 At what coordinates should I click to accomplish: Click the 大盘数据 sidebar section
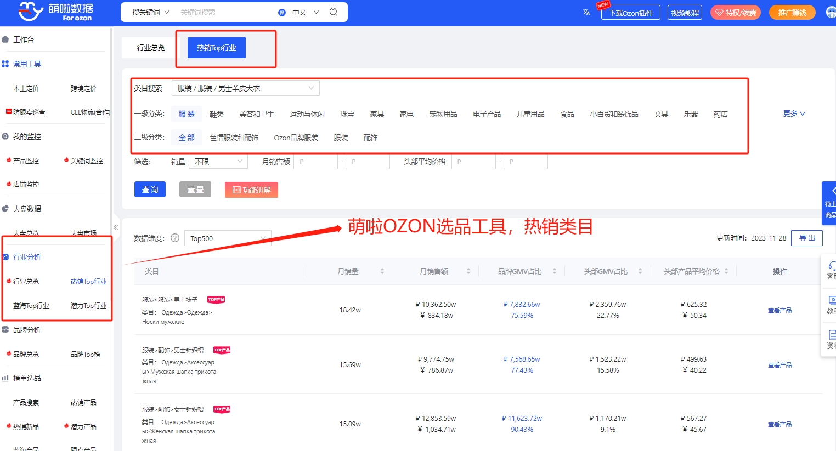[26, 209]
